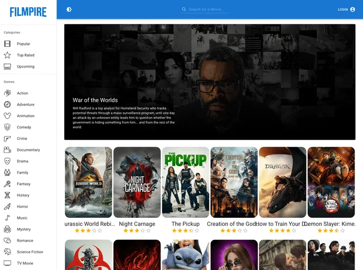Click the Documentary camera icon
363x270 pixels.
pyautogui.click(x=7, y=150)
